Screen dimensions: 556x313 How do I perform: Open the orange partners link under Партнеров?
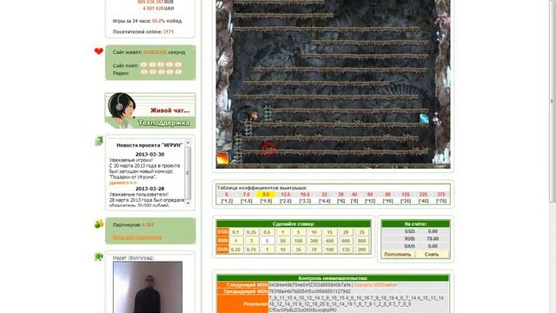(x=137, y=237)
